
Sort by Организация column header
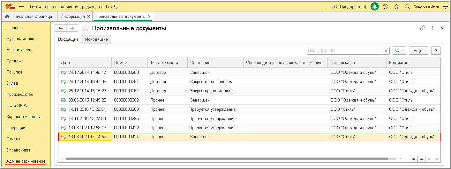point(357,63)
